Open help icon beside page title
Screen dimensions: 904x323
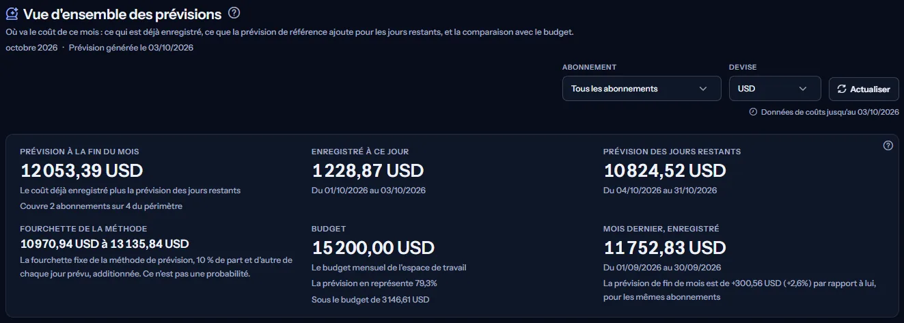pos(234,13)
